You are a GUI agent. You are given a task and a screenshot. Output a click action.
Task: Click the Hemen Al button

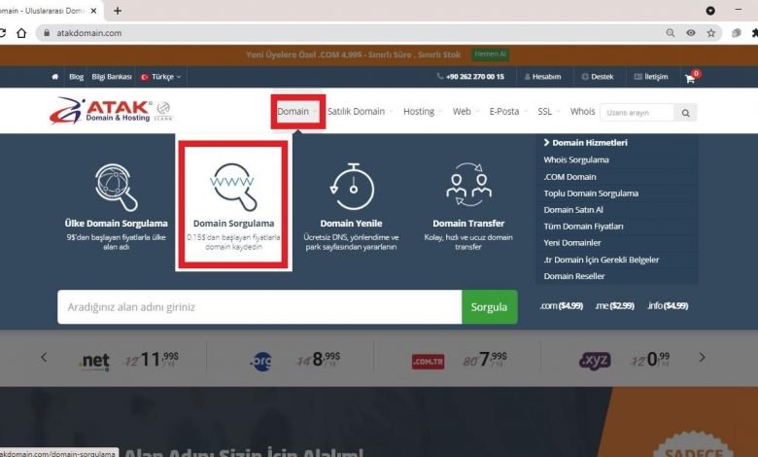[490, 54]
